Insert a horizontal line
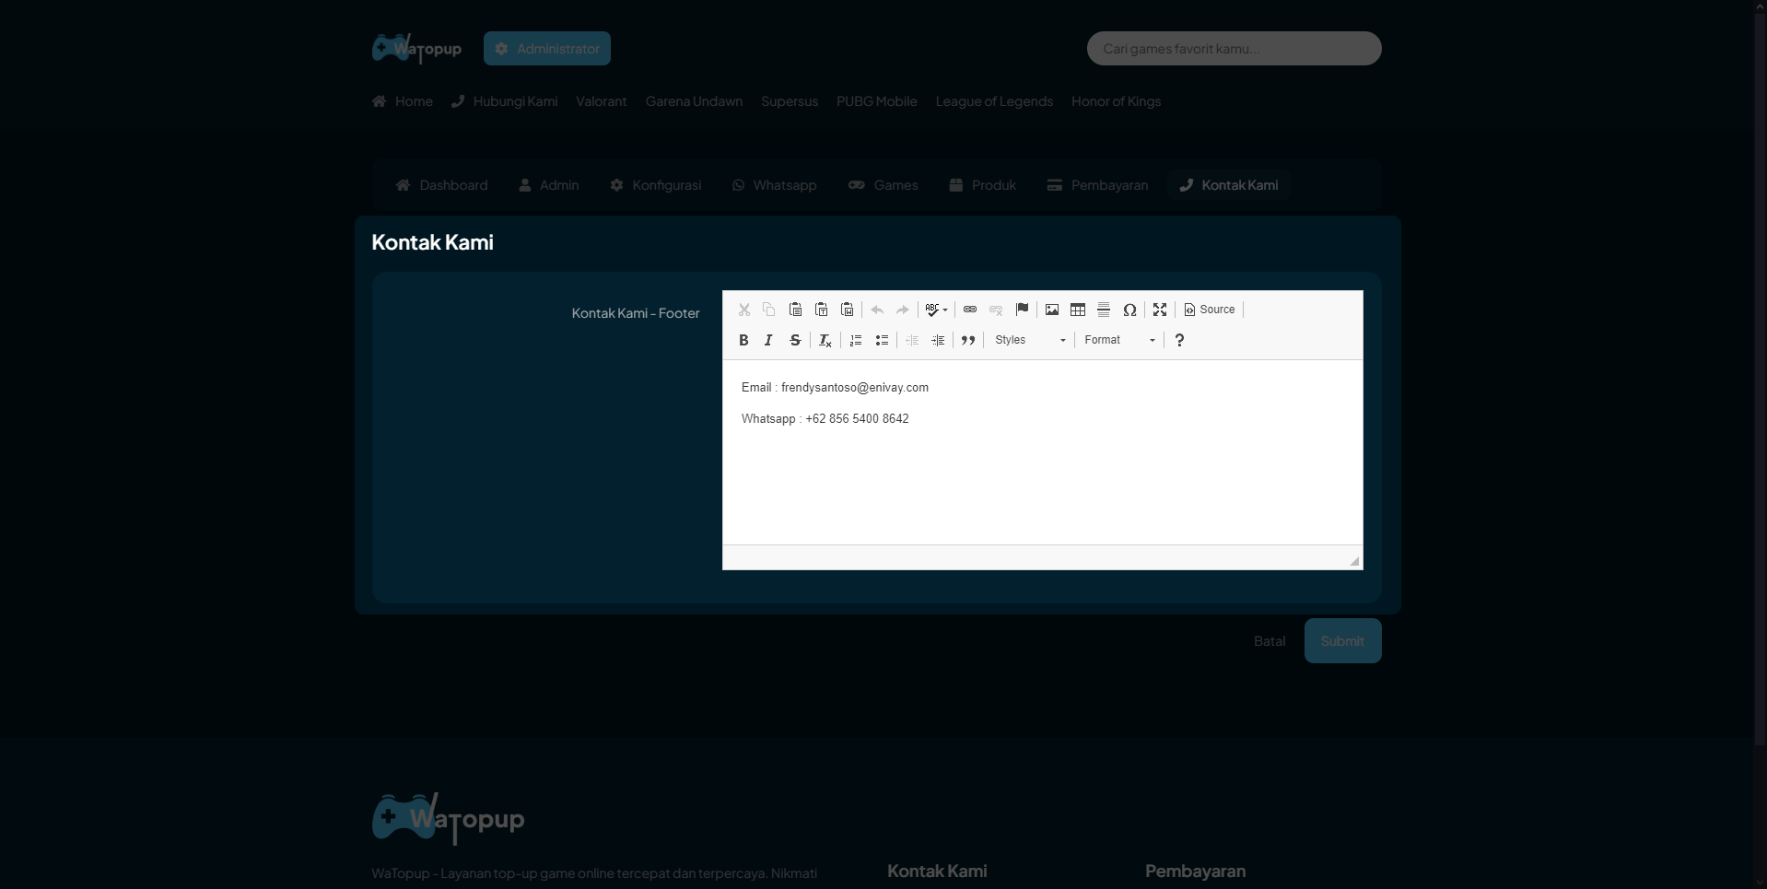Viewport: 1767px width, 889px height. click(x=1104, y=310)
